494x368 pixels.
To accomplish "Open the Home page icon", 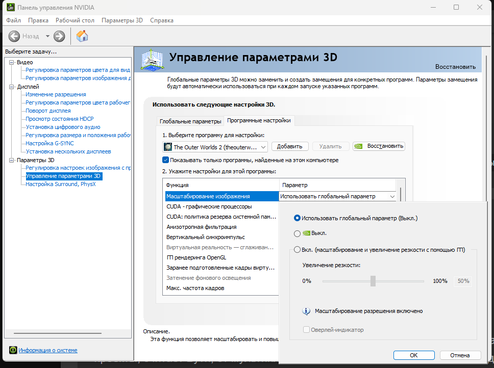I will (82, 36).
